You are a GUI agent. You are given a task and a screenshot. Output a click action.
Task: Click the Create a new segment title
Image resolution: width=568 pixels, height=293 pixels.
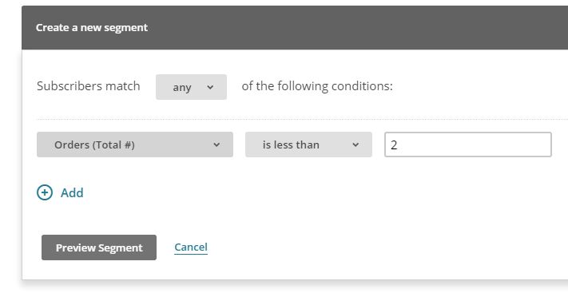tap(92, 27)
